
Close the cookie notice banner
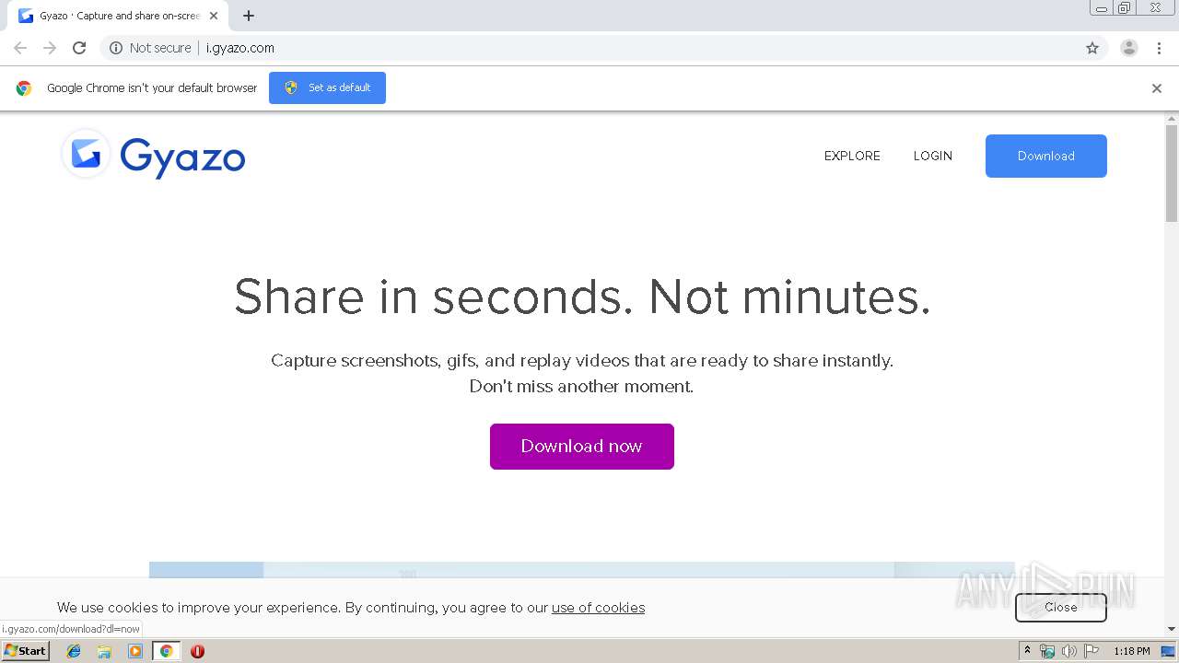1060,608
